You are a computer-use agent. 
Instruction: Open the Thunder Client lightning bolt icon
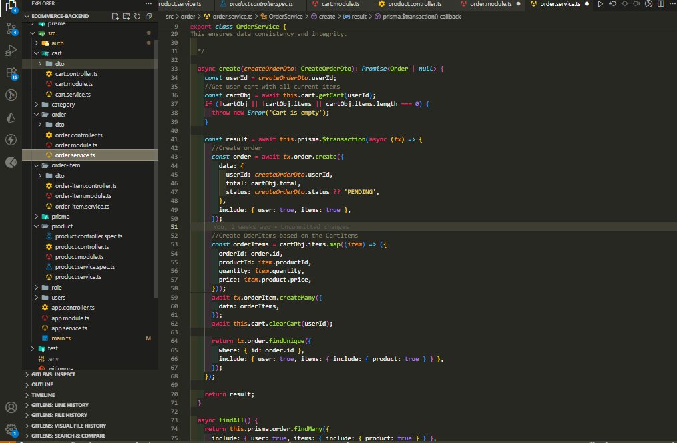tap(11, 139)
